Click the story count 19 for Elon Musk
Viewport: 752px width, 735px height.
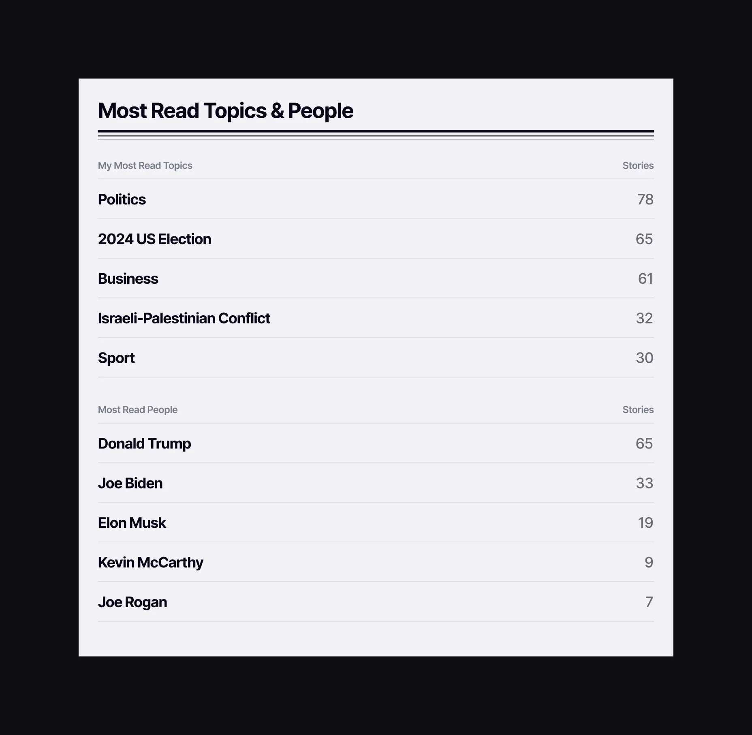pyautogui.click(x=646, y=523)
